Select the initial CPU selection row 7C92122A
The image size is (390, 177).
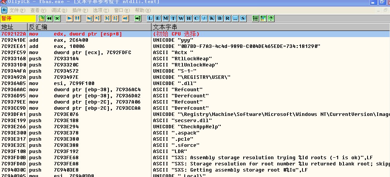pos(195,34)
